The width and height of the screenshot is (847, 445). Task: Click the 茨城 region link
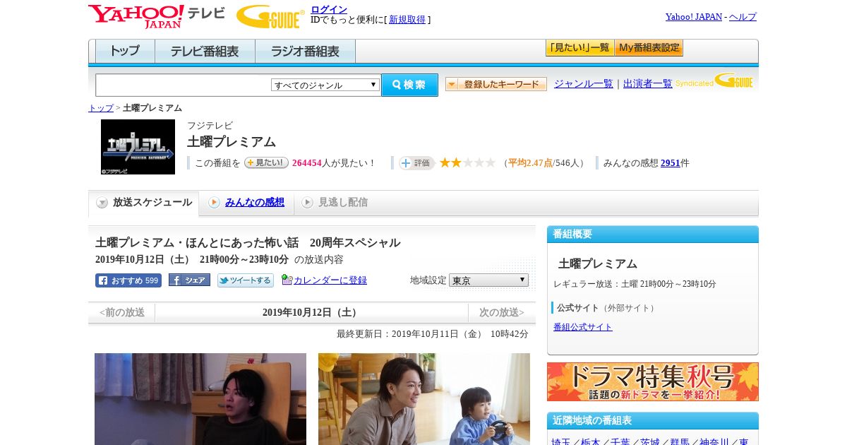[x=650, y=442]
